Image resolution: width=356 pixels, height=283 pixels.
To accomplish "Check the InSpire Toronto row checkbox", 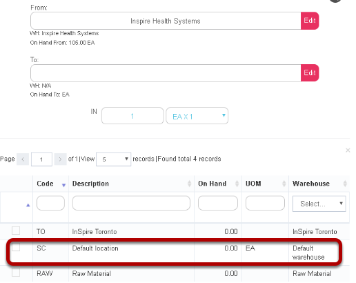I will pyautogui.click(x=16, y=231).
